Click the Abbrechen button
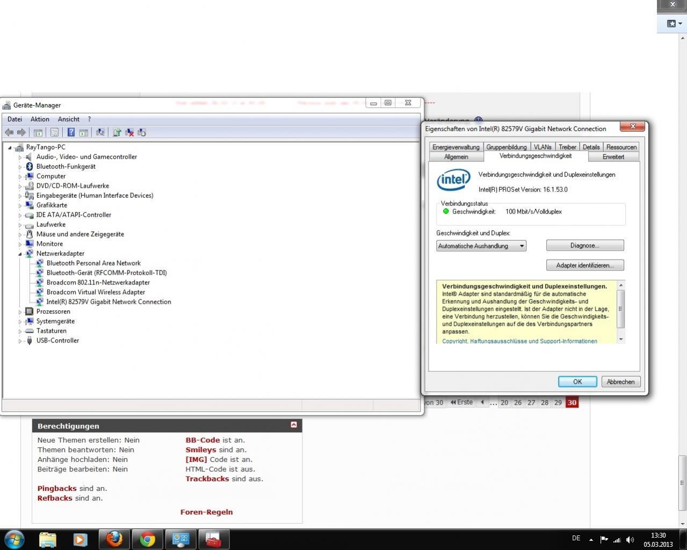Viewport: 687px width, 550px height. coord(620,382)
